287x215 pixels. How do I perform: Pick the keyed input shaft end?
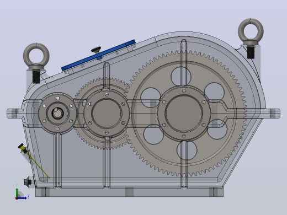point(57,113)
